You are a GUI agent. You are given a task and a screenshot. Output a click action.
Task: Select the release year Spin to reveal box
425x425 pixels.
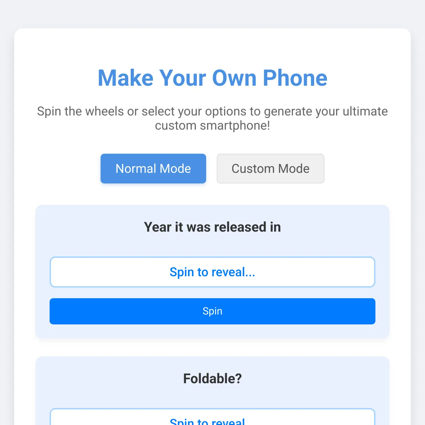tap(212, 272)
